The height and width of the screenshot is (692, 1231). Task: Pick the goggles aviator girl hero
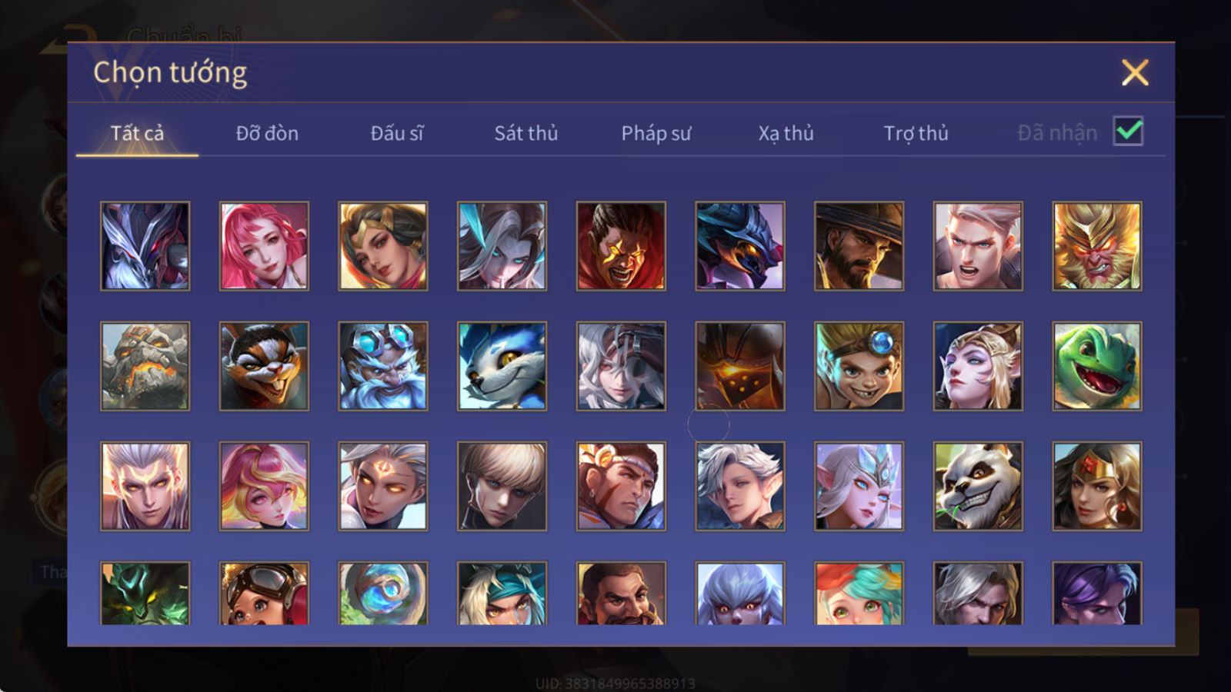click(264, 593)
